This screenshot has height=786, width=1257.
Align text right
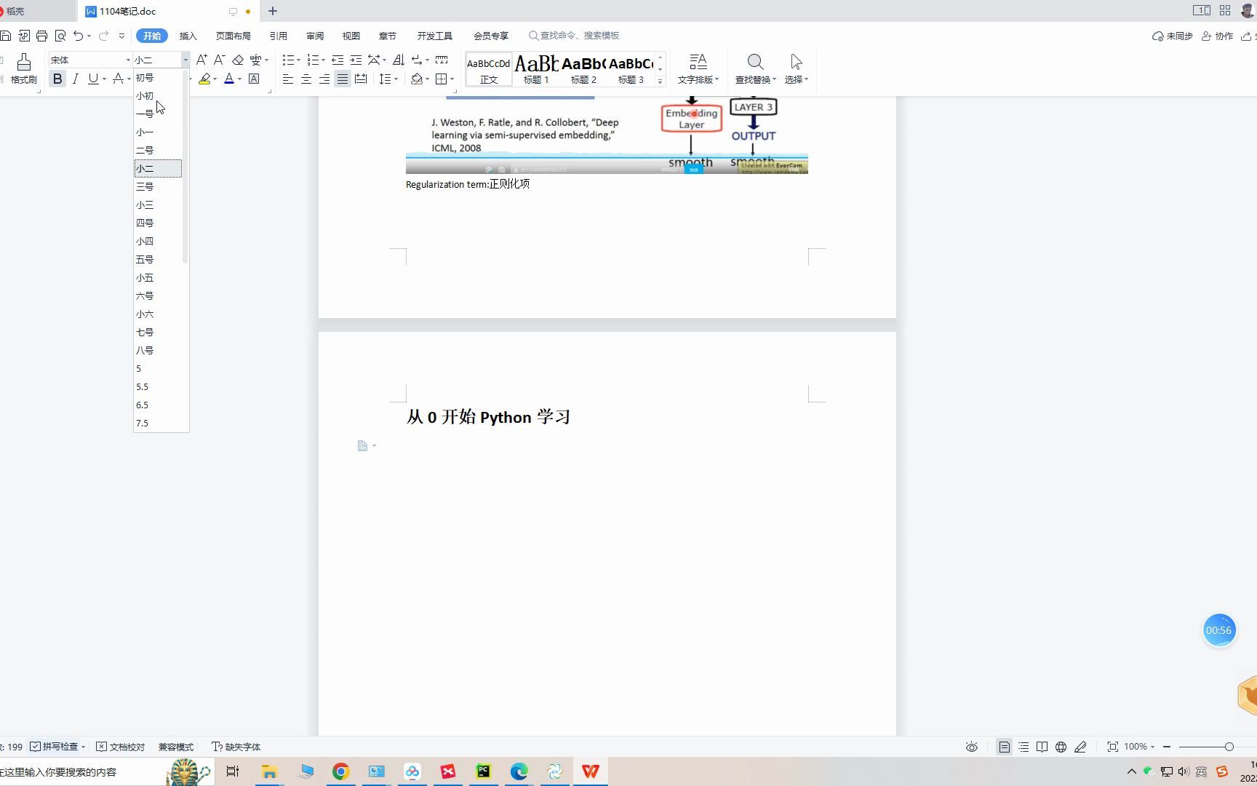(x=324, y=79)
